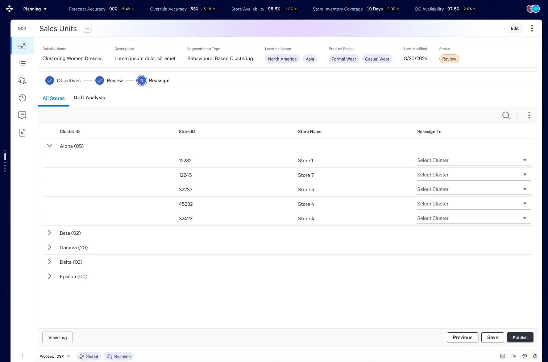The image size is (548, 362).
Task: Open the Planning dropdown menu
Action: (x=35, y=9)
